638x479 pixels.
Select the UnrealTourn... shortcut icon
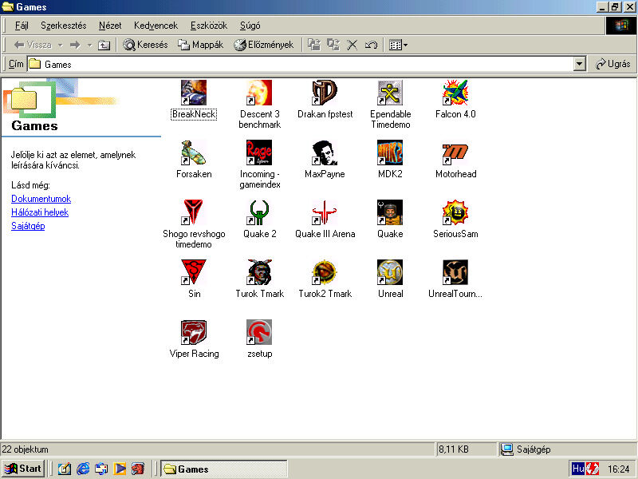pyautogui.click(x=455, y=272)
